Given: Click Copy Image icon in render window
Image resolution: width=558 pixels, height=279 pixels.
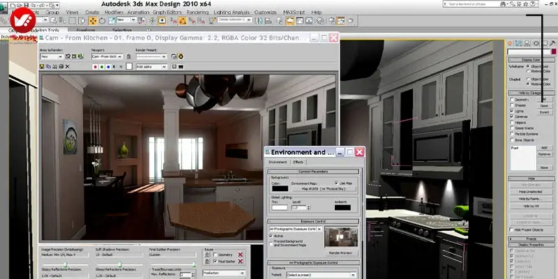Looking at the screenshot, I should [48, 66].
